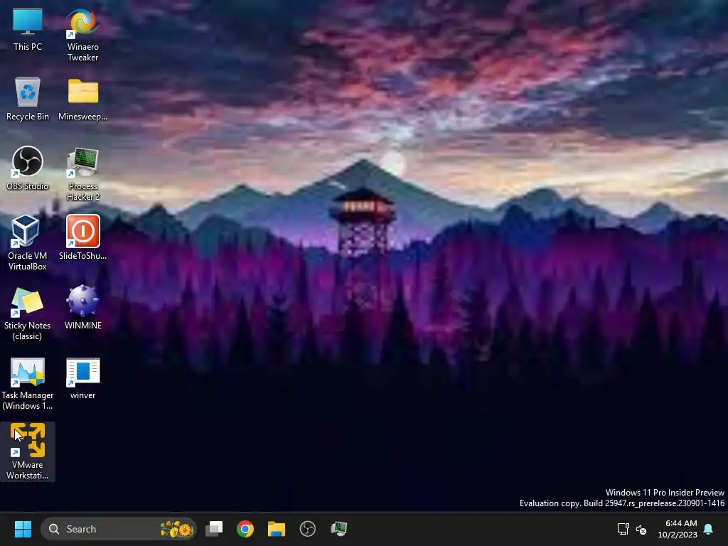The height and width of the screenshot is (546, 728).
Task: Open the notification bell icon
Action: coord(709,529)
